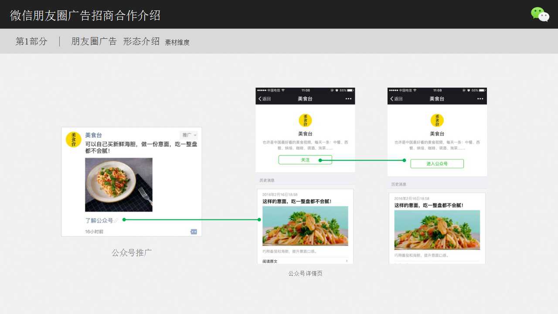Screen dimensions: 558x314
Task: Click the paperclip icon beside 了解公众号
Action: (x=116, y=219)
